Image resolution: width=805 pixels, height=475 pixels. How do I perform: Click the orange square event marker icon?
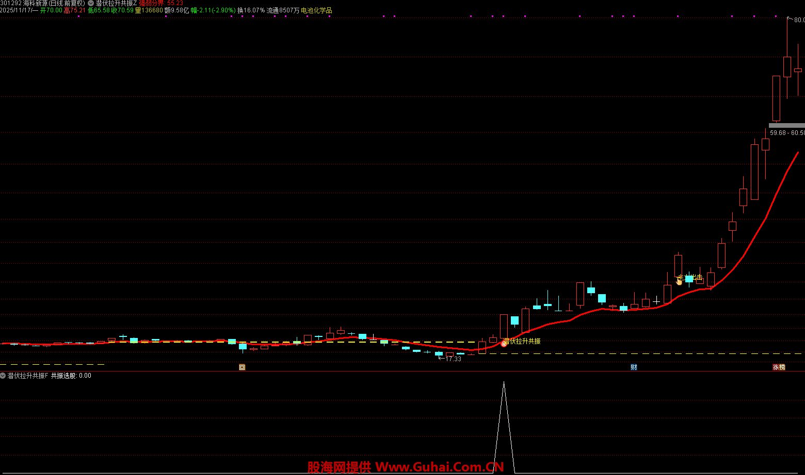tap(242, 367)
